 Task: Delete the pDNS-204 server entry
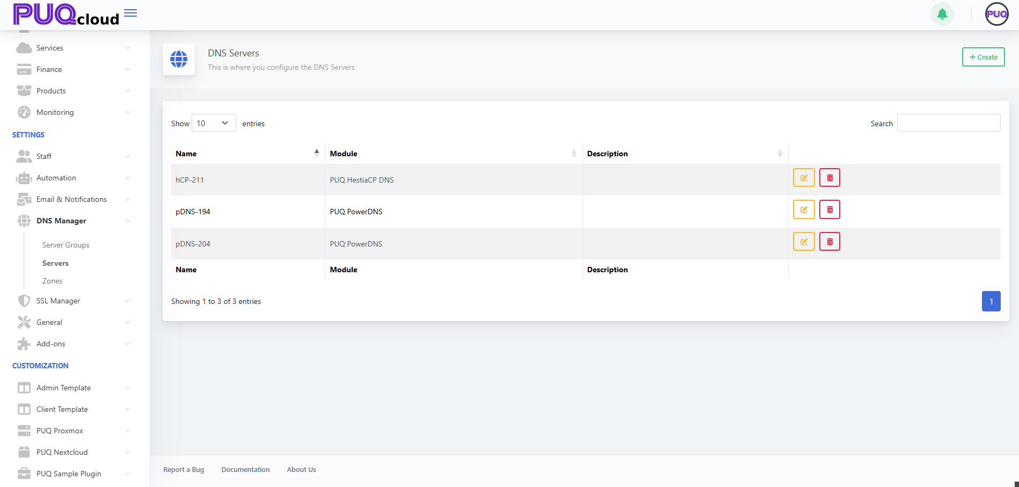tap(829, 242)
